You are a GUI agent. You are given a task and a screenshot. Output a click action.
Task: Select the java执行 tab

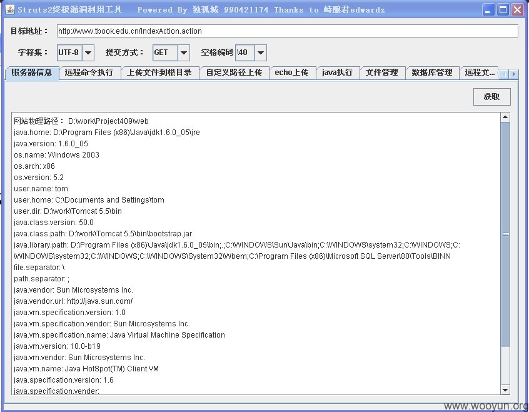pos(338,73)
